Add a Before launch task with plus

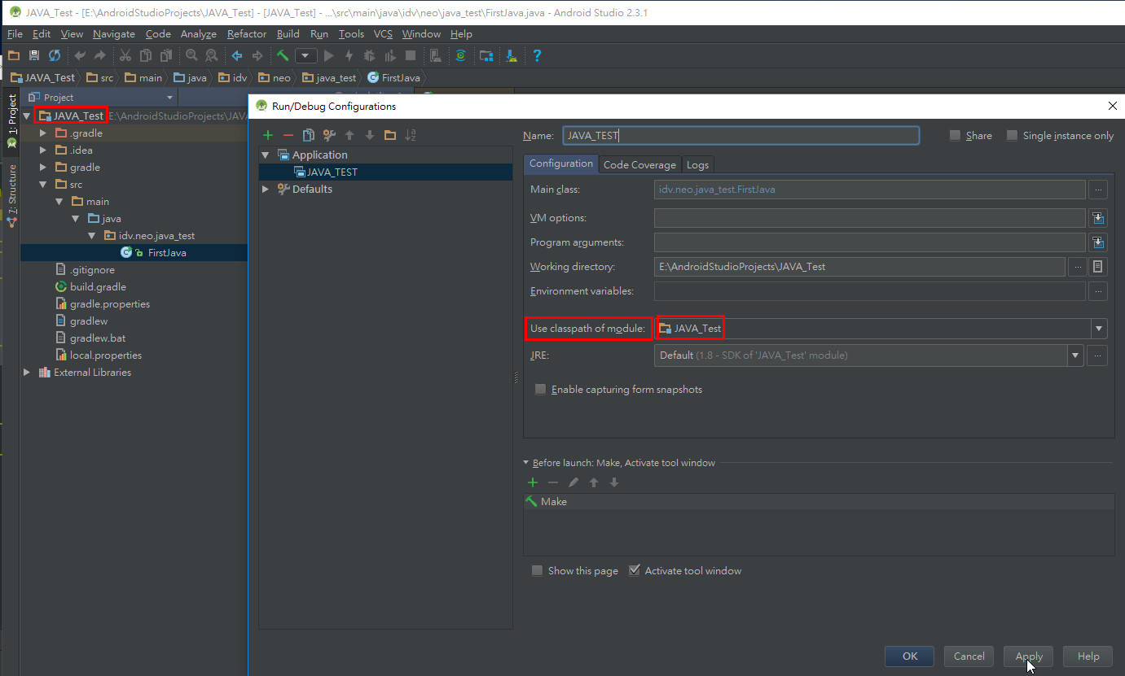click(x=533, y=482)
